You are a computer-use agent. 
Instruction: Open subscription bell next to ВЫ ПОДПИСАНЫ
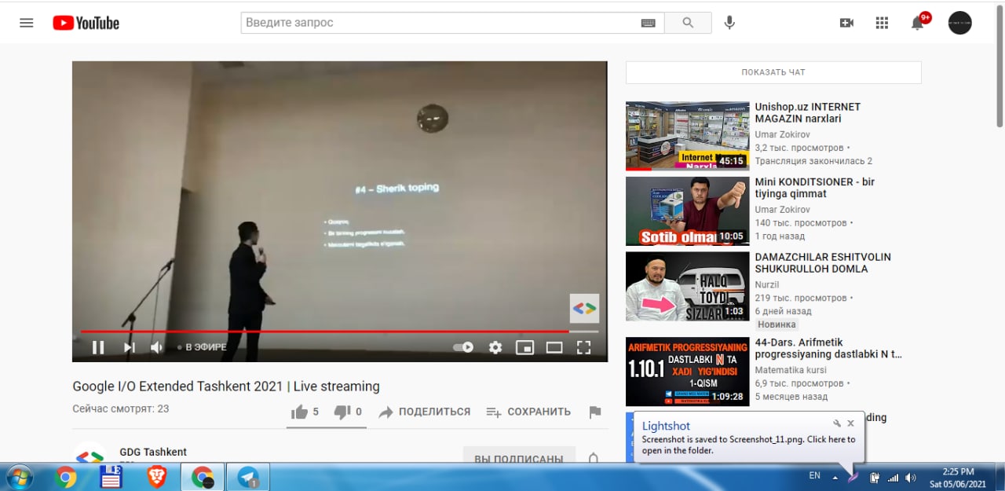pyautogui.click(x=594, y=457)
